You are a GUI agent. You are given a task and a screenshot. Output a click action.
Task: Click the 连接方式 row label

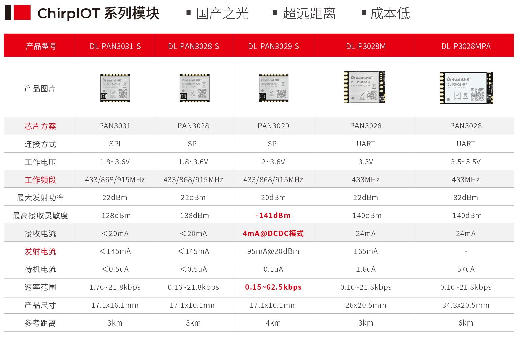(40, 144)
